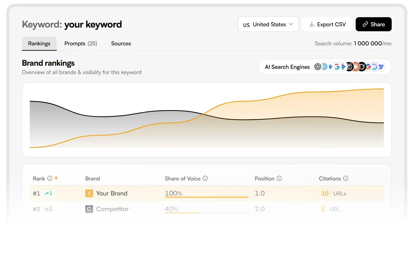Click the black Share button
The height and width of the screenshot is (254, 413).
click(x=374, y=24)
